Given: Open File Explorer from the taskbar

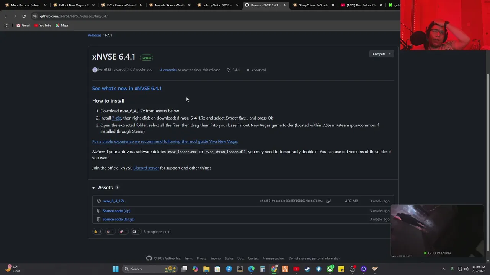Looking at the screenshot, I should [x=206, y=269].
